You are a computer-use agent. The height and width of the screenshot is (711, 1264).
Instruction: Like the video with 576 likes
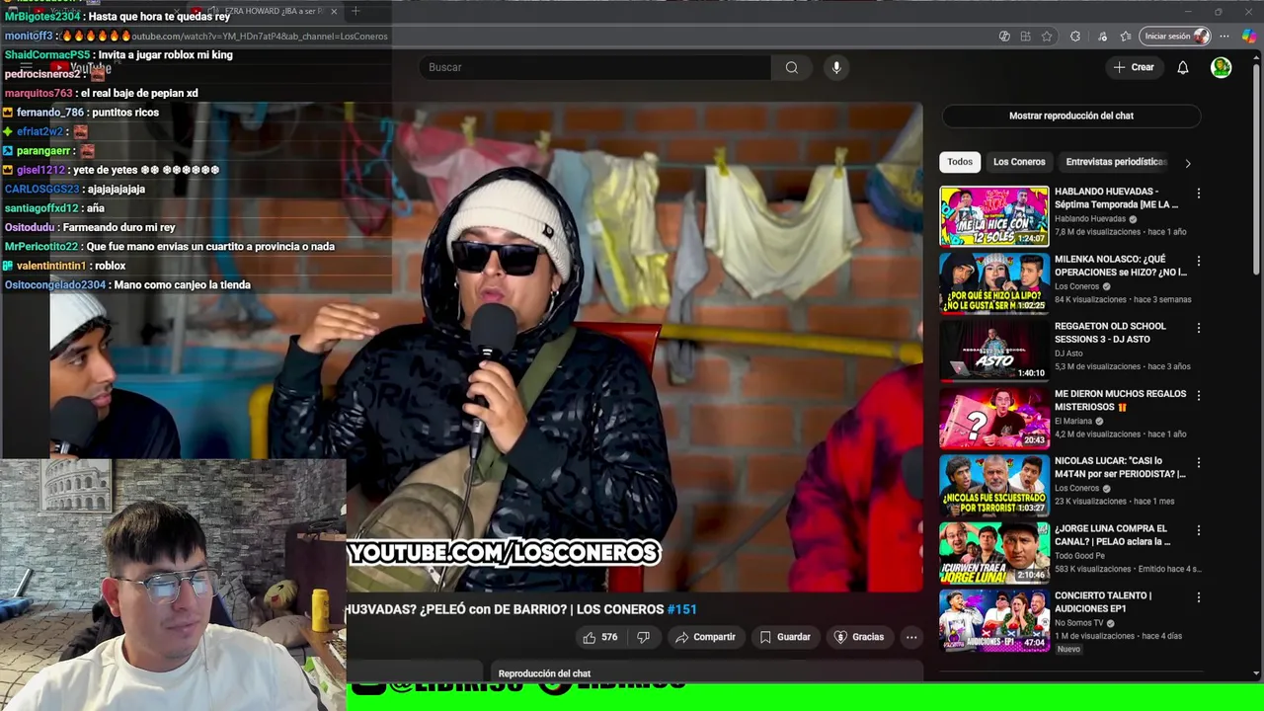600,637
